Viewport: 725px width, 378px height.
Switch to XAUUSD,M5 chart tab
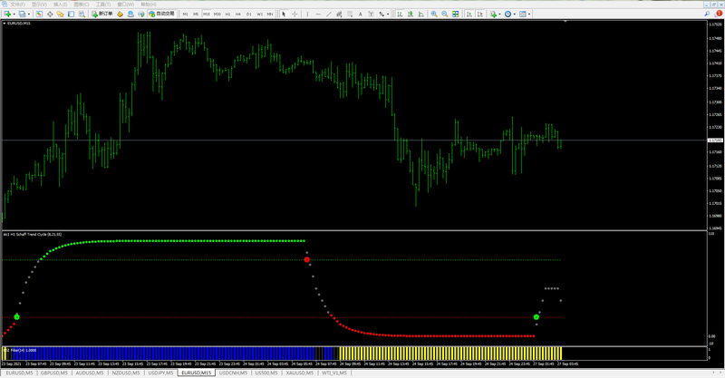(x=300, y=373)
